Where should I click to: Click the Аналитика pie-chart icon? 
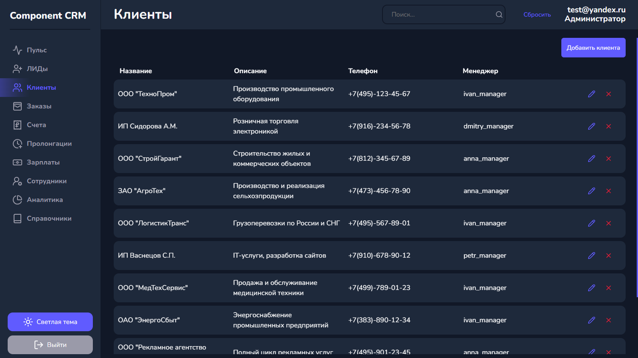click(17, 200)
